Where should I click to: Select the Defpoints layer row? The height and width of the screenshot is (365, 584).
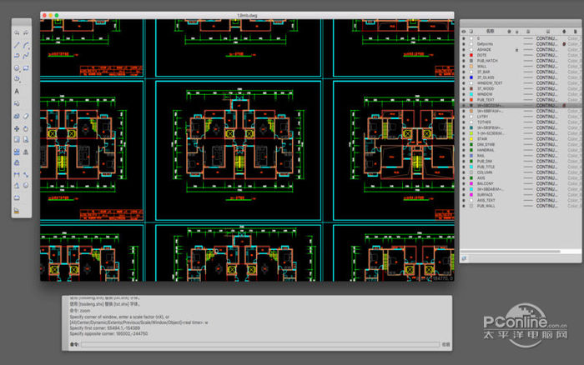click(x=521, y=44)
